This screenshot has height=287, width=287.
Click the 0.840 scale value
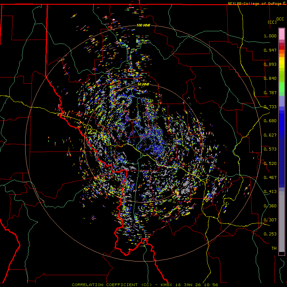[x=270, y=78]
